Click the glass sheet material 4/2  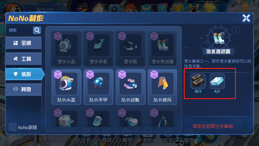click(217, 81)
